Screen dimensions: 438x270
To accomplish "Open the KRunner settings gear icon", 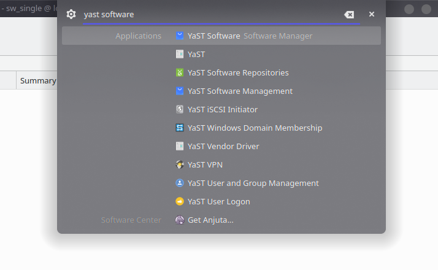I will pyautogui.click(x=71, y=14).
